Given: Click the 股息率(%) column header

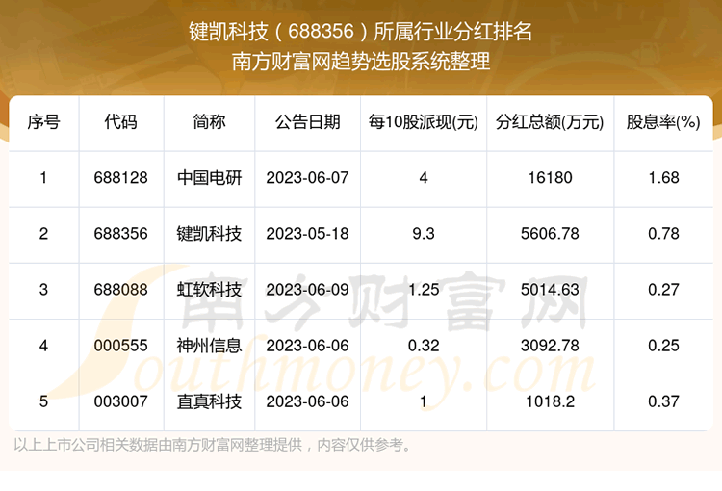Looking at the screenshot, I should pos(663,122).
